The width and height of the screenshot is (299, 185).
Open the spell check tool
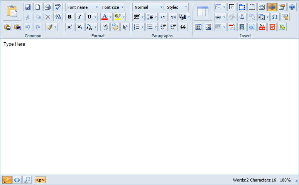tap(57, 7)
